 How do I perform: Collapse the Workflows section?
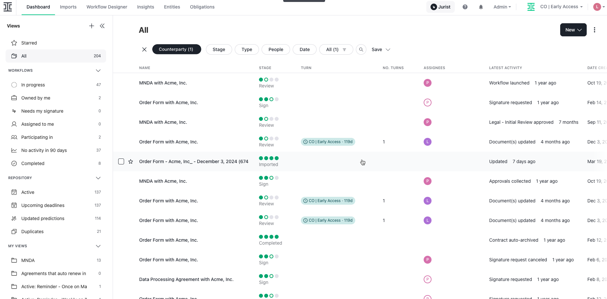tap(98, 70)
